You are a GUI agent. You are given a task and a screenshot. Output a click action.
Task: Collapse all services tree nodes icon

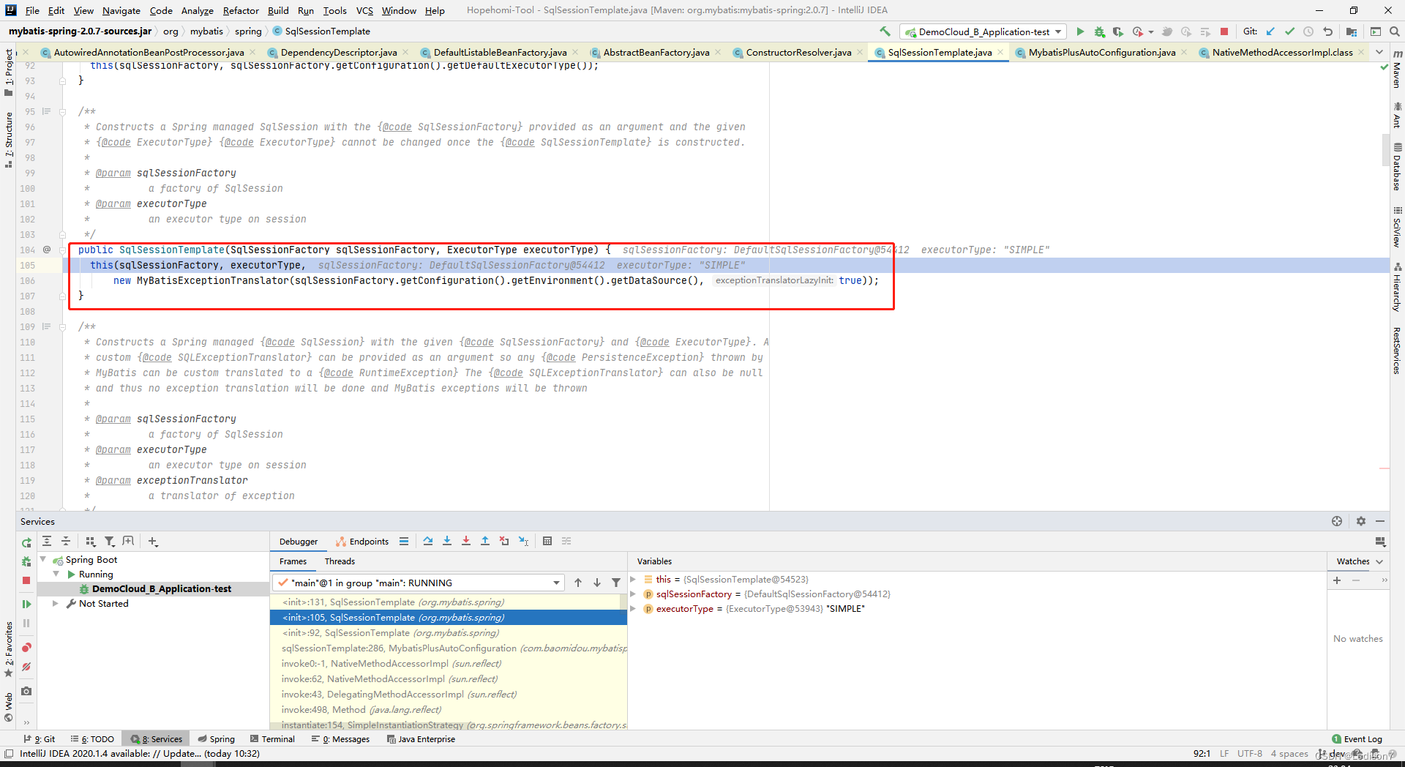[x=66, y=541]
